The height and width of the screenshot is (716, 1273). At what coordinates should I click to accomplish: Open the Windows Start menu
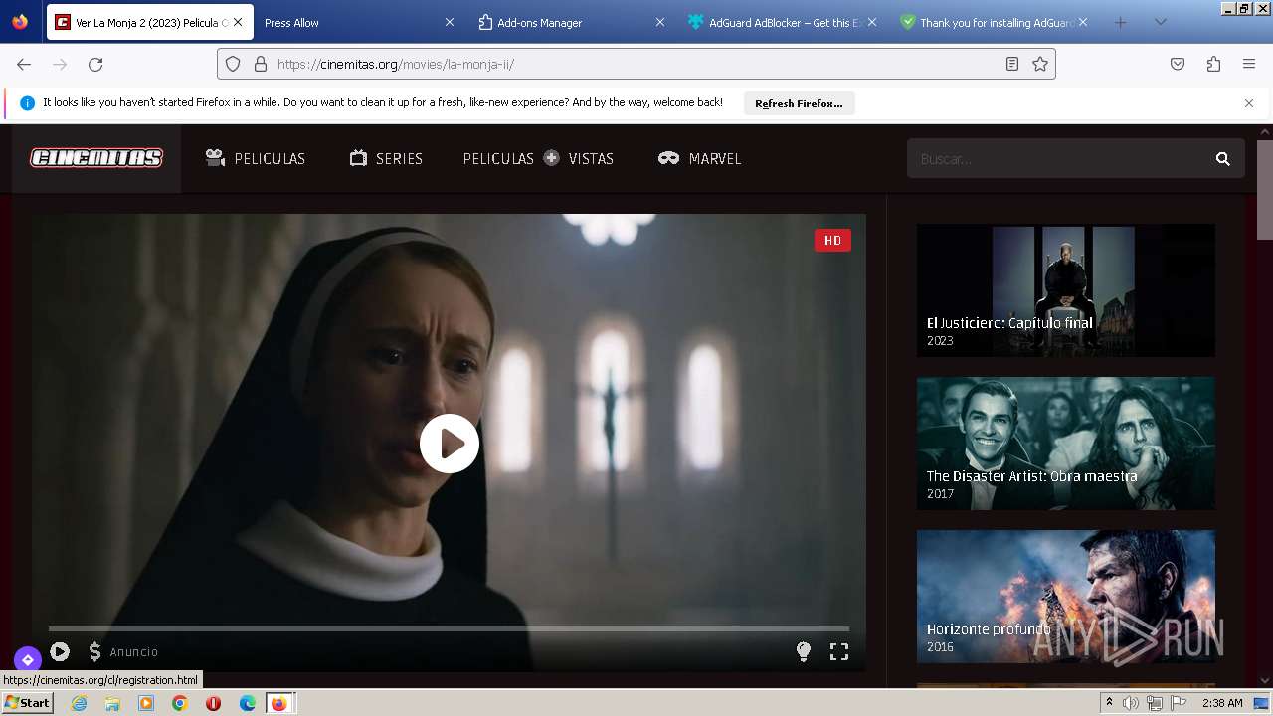coord(27,703)
